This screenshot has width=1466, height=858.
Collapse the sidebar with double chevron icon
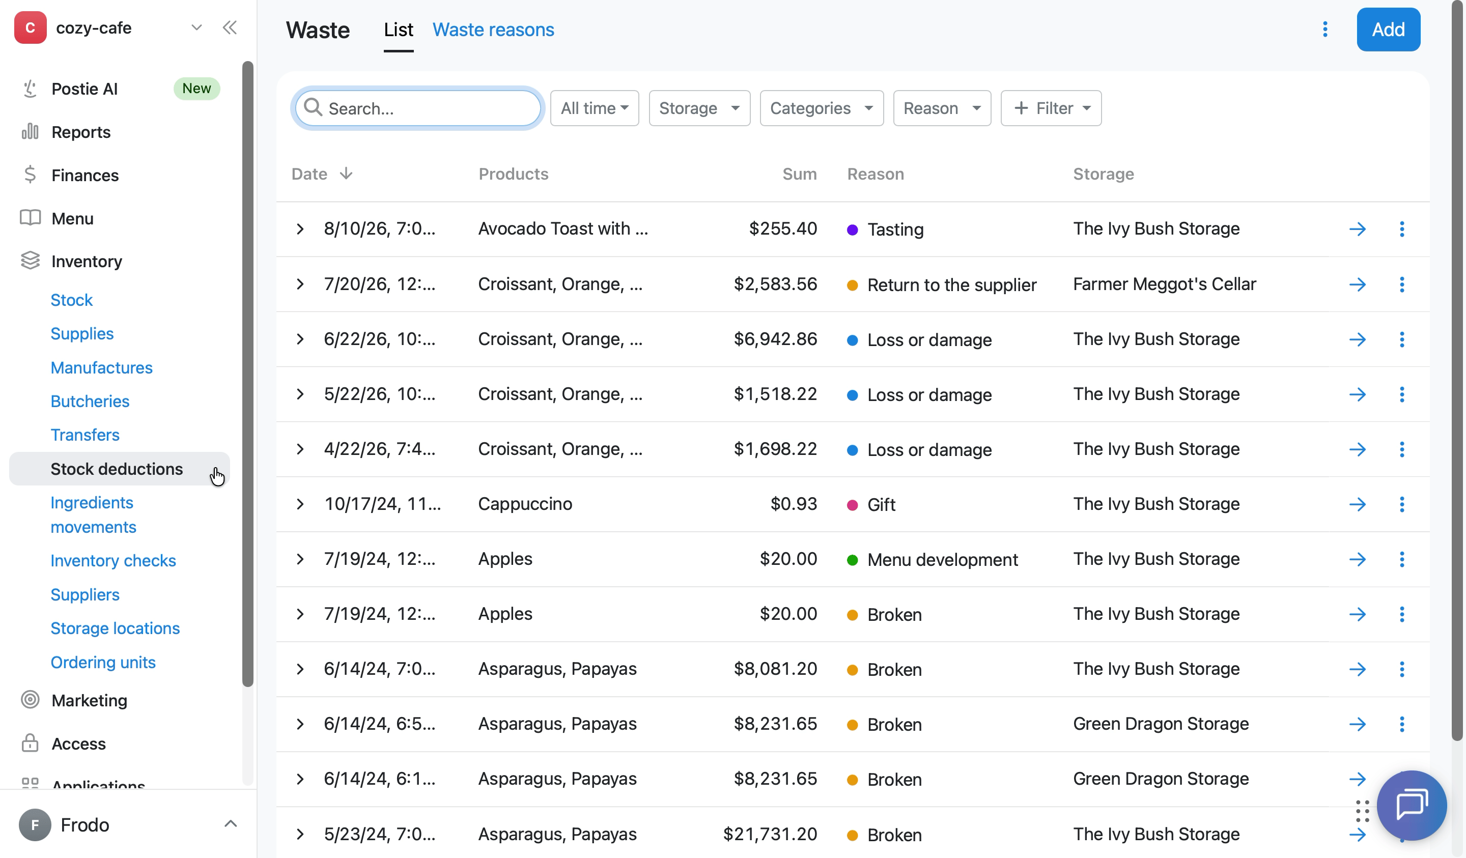click(230, 27)
